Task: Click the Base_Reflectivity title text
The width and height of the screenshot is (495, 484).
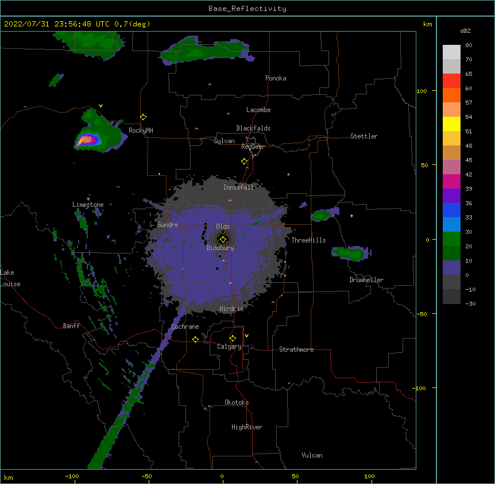Action: pyautogui.click(x=247, y=9)
